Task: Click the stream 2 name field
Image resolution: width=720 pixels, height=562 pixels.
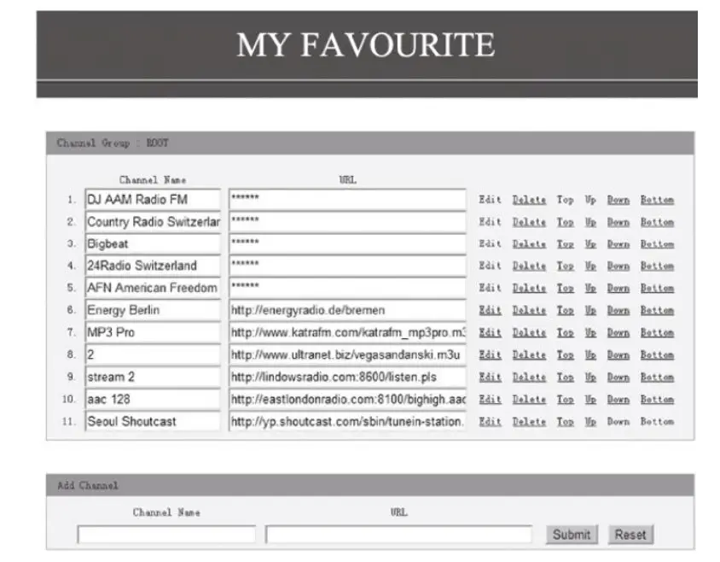Action: coord(153,377)
